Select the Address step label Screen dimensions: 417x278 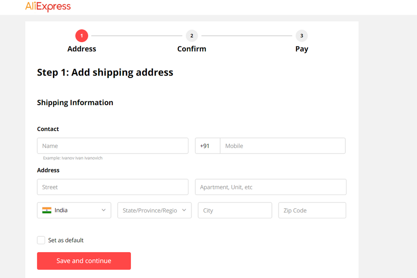click(x=82, y=49)
